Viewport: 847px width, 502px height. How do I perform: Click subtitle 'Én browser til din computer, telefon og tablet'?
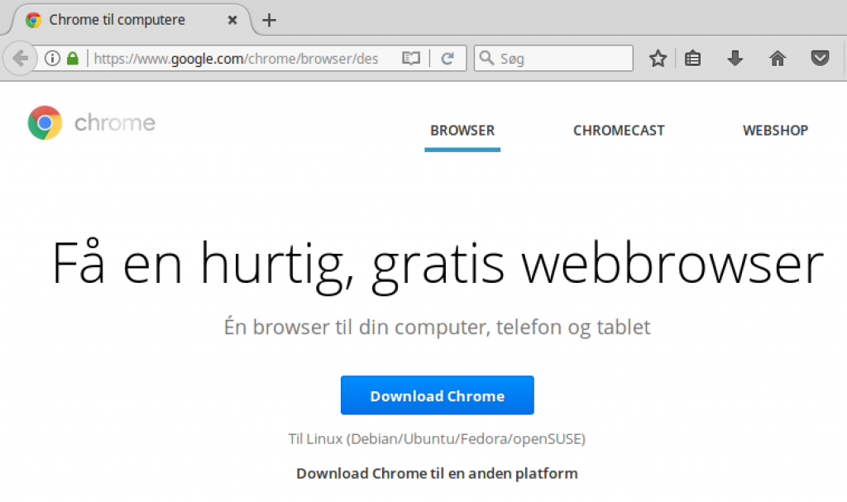pyautogui.click(x=437, y=327)
